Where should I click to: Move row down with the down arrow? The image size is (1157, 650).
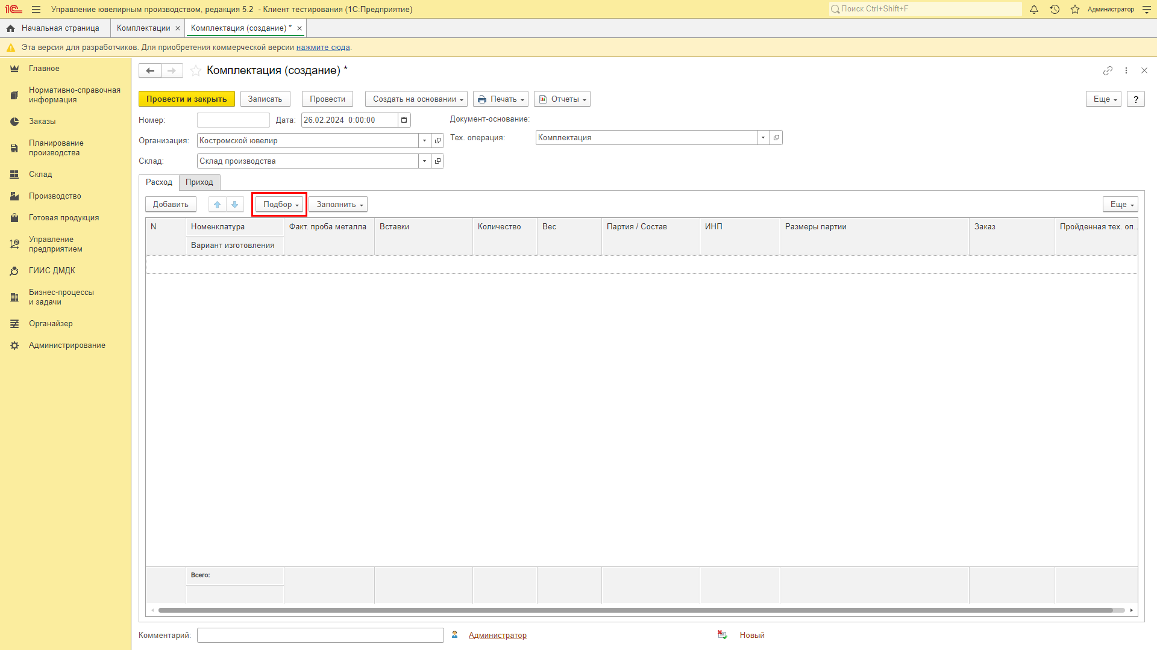pyautogui.click(x=235, y=204)
